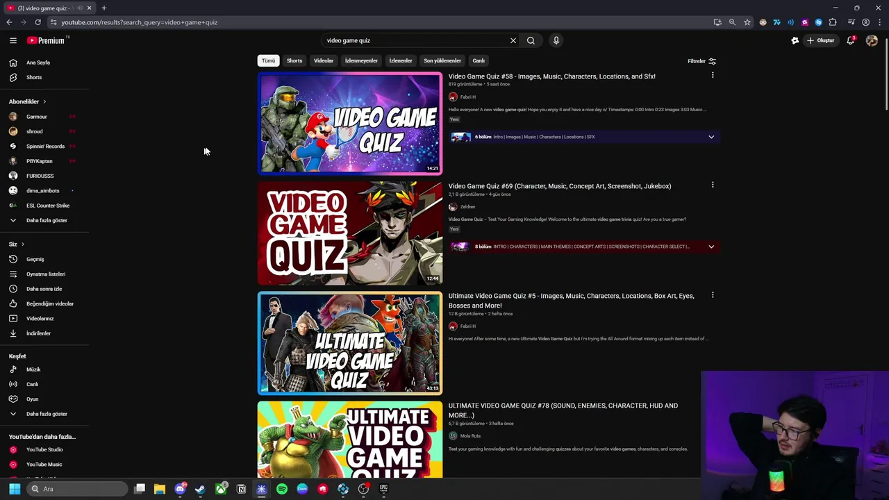Expand the Siz section chevron
889x500 pixels.
(22, 244)
